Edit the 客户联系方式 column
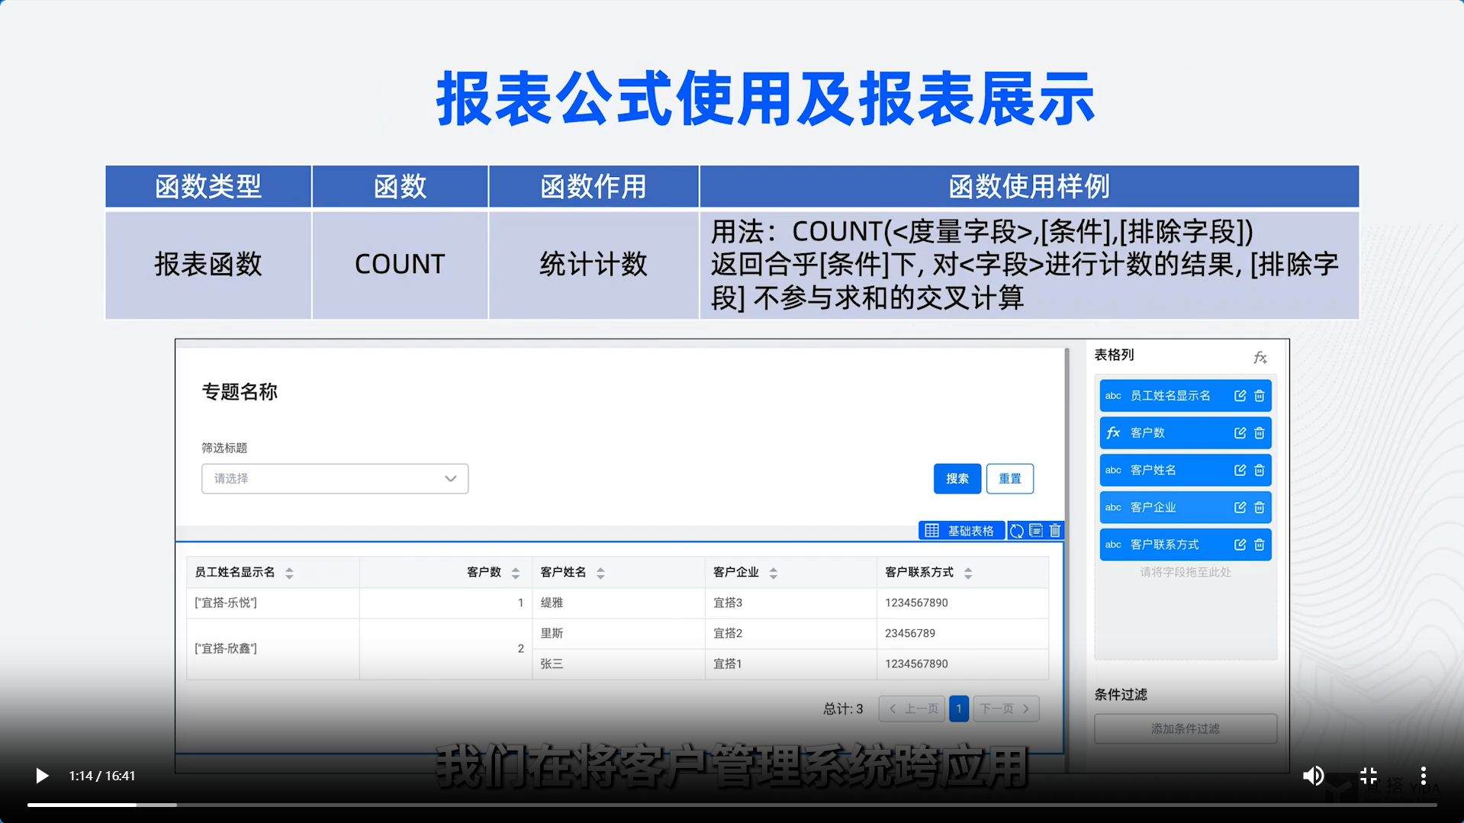1464x823 pixels. [1240, 545]
